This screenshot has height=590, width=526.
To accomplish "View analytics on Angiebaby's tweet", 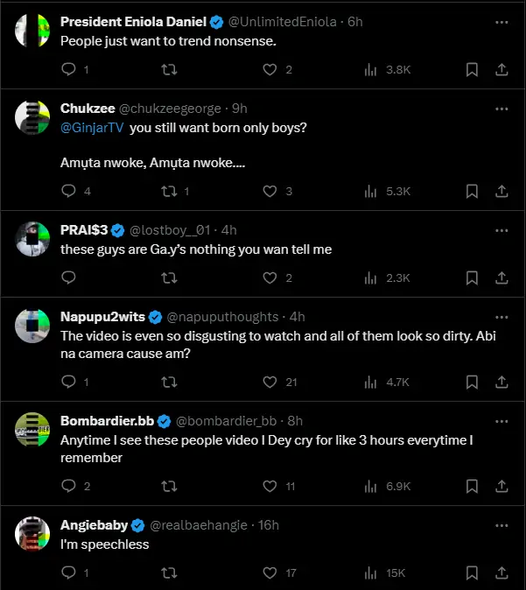I will [370, 572].
